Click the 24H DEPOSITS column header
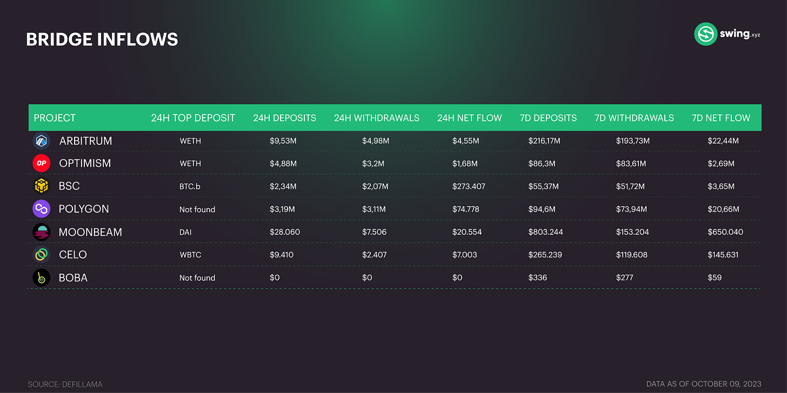 [285, 118]
